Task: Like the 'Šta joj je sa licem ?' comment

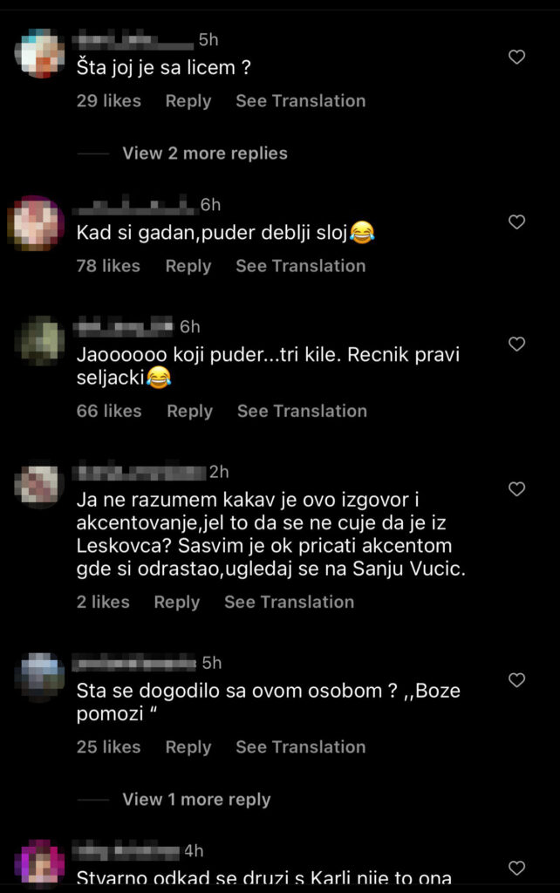Action: 516,57
